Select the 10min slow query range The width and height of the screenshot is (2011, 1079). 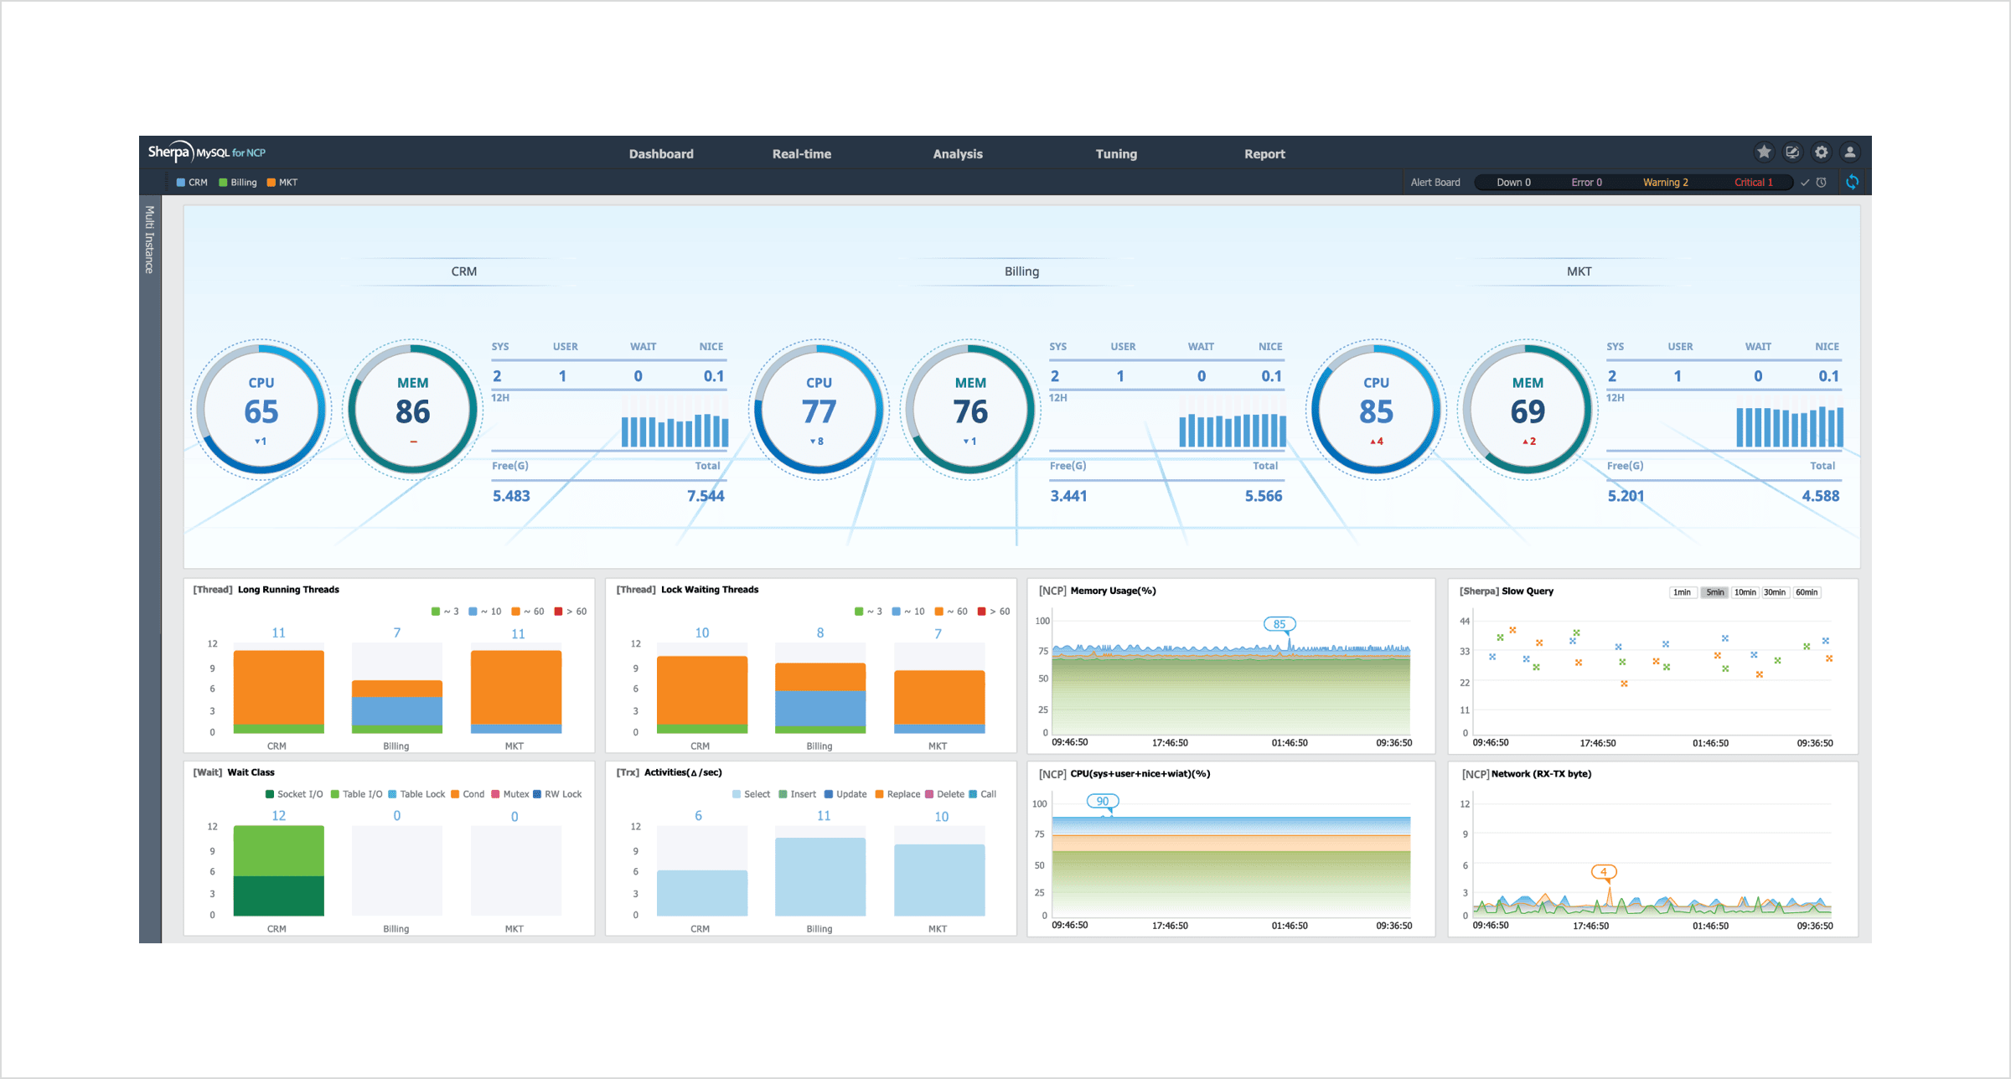(x=1745, y=592)
